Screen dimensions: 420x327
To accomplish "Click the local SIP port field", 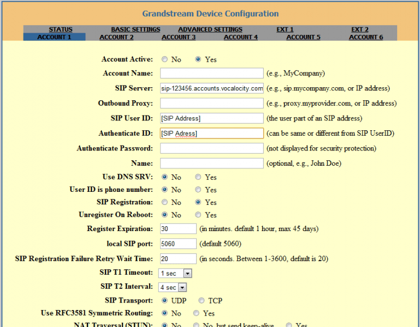I will pyautogui.click(x=179, y=244).
